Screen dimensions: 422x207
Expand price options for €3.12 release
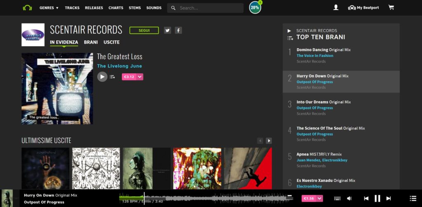click(140, 77)
